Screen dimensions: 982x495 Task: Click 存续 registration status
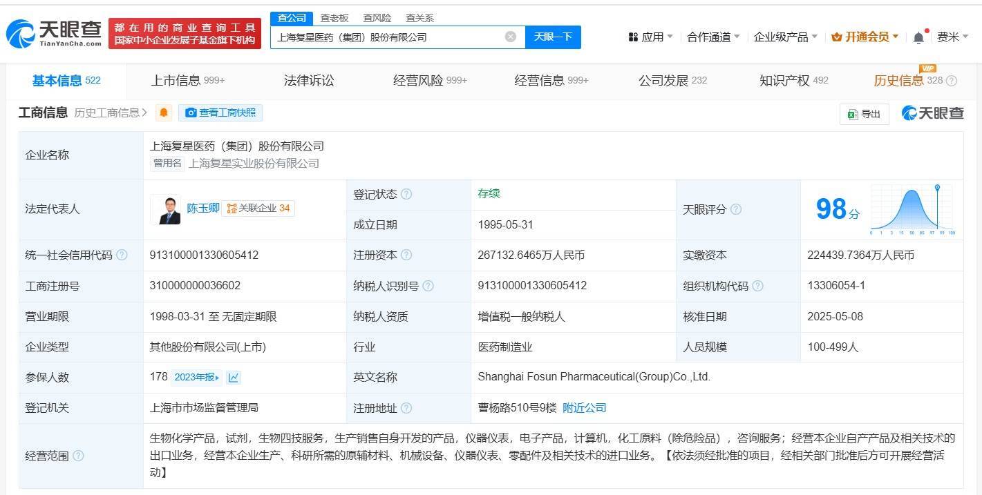(489, 193)
